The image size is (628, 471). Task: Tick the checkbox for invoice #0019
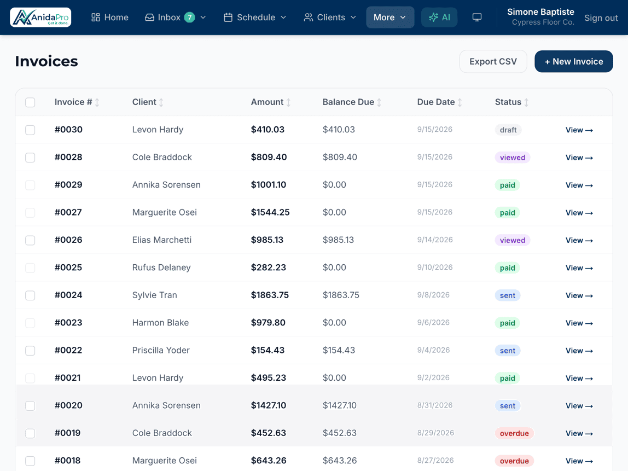30,433
